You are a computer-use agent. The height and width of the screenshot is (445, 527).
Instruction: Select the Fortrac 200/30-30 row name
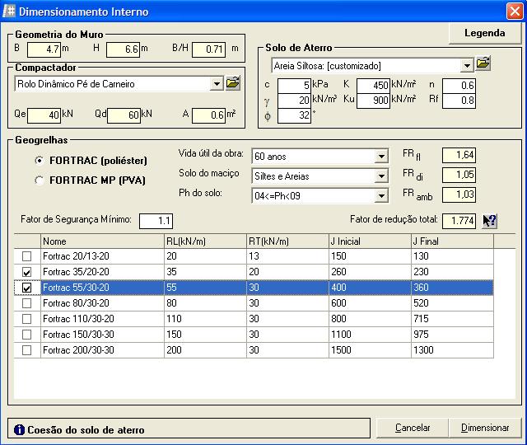(x=78, y=350)
